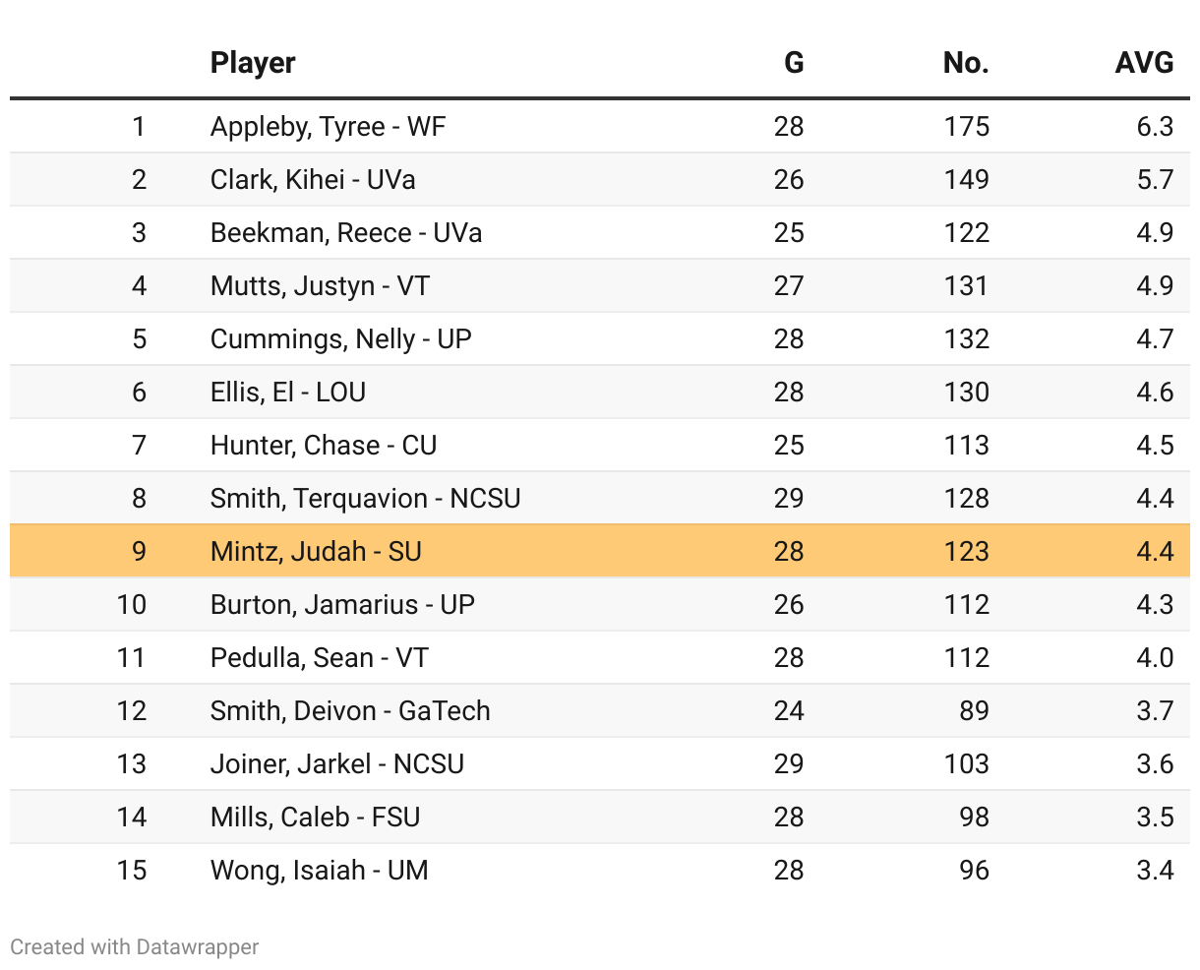Image resolution: width=1200 pixels, height=970 pixels.
Task: Click the G column header
Action: coord(793,63)
